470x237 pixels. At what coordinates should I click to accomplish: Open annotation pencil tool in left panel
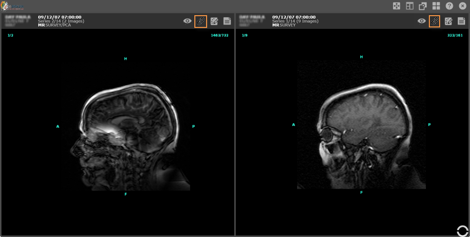pyautogui.click(x=214, y=21)
